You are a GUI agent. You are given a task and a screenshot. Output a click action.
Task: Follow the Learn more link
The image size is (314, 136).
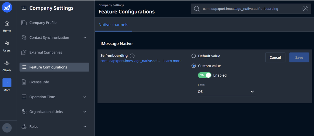[x=172, y=61]
